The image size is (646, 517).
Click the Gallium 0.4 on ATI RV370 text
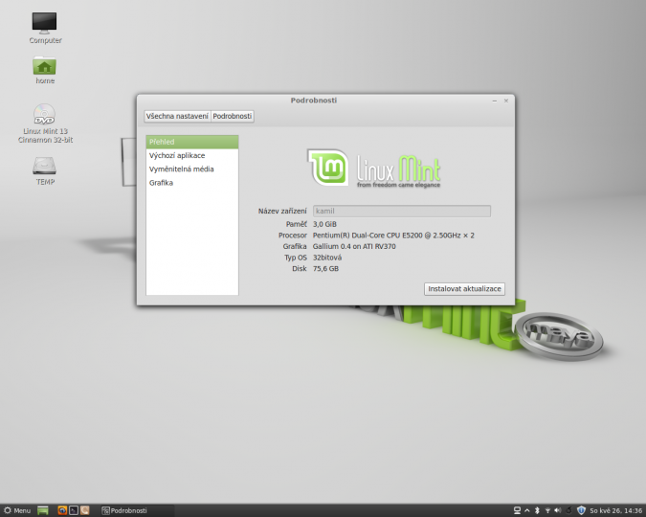[354, 247]
